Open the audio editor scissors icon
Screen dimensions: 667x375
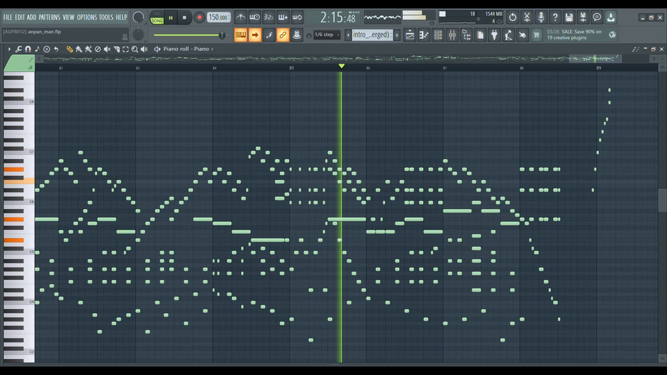(527, 17)
